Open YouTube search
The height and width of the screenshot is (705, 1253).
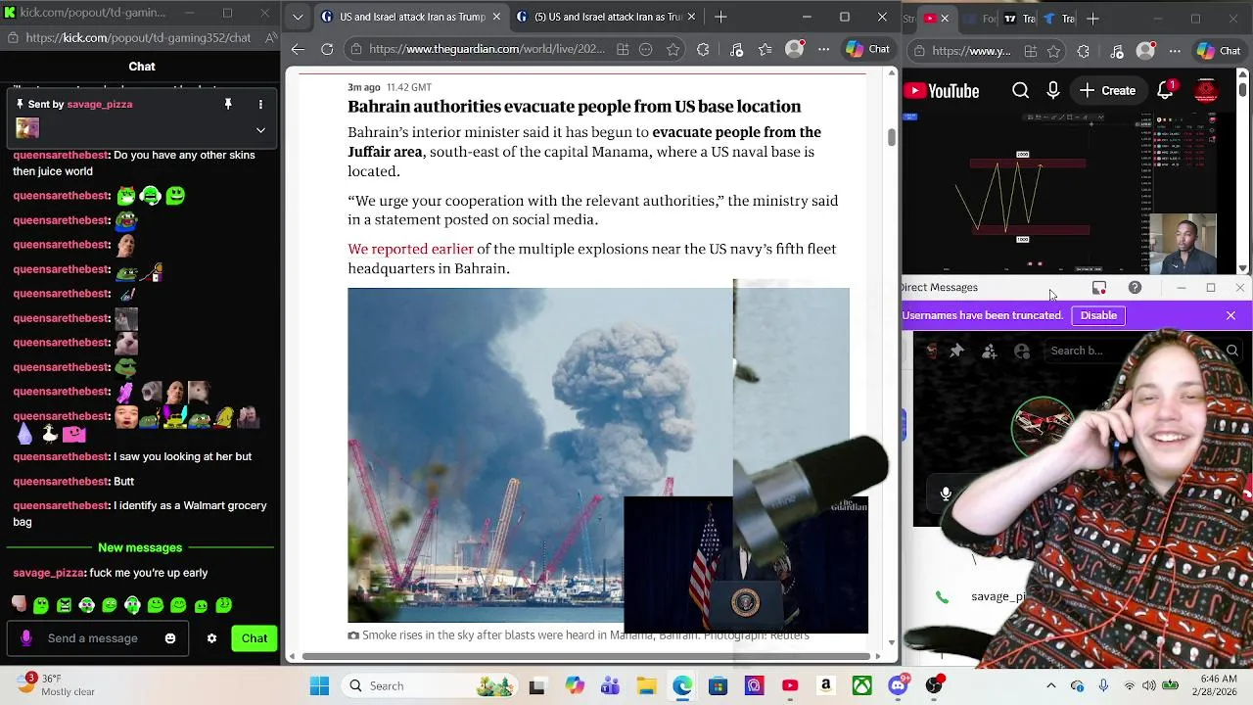(1020, 91)
